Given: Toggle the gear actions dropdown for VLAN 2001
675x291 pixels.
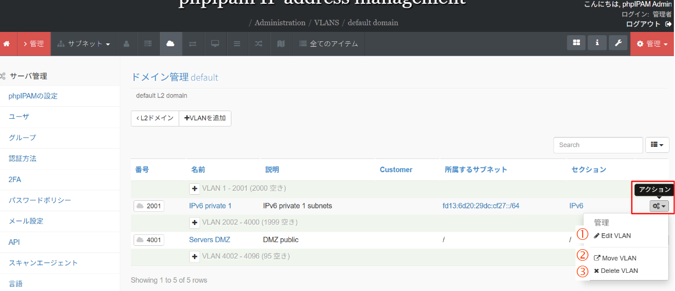Looking at the screenshot, I should point(660,206).
